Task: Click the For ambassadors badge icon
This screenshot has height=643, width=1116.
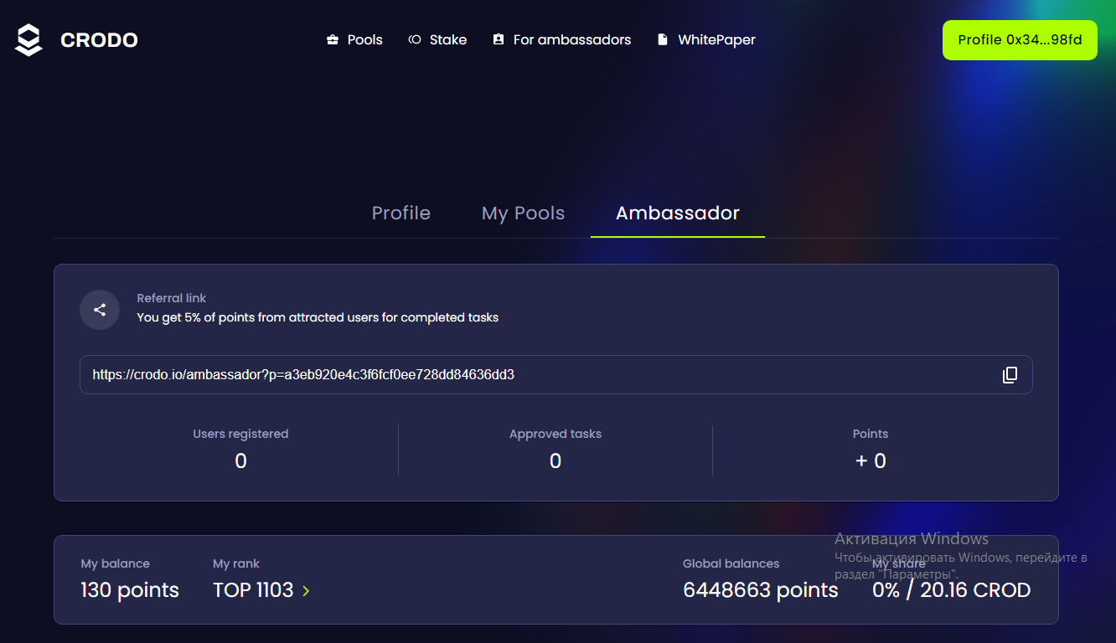Action: tap(499, 39)
